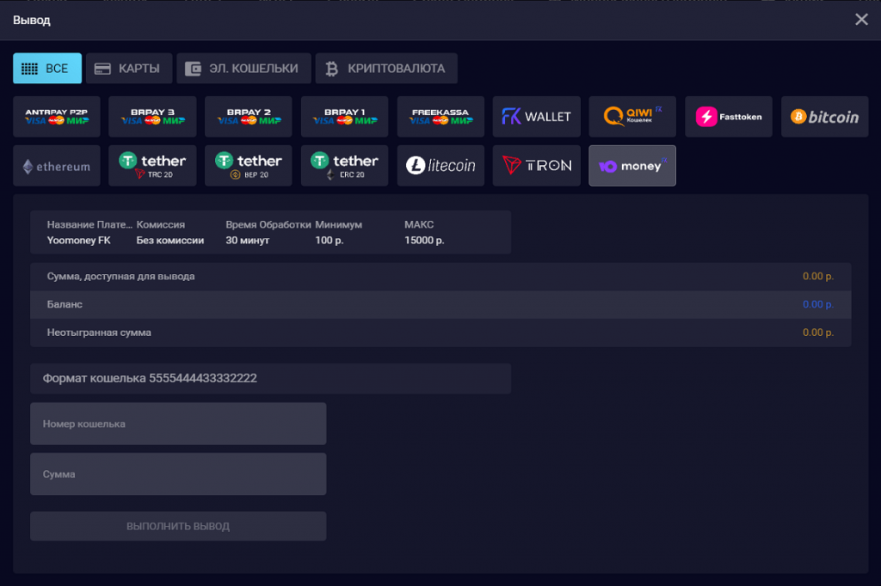Click the minimum value '100 р.'
The height and width of the screenshot is (586, 881).
pos(330,241)
